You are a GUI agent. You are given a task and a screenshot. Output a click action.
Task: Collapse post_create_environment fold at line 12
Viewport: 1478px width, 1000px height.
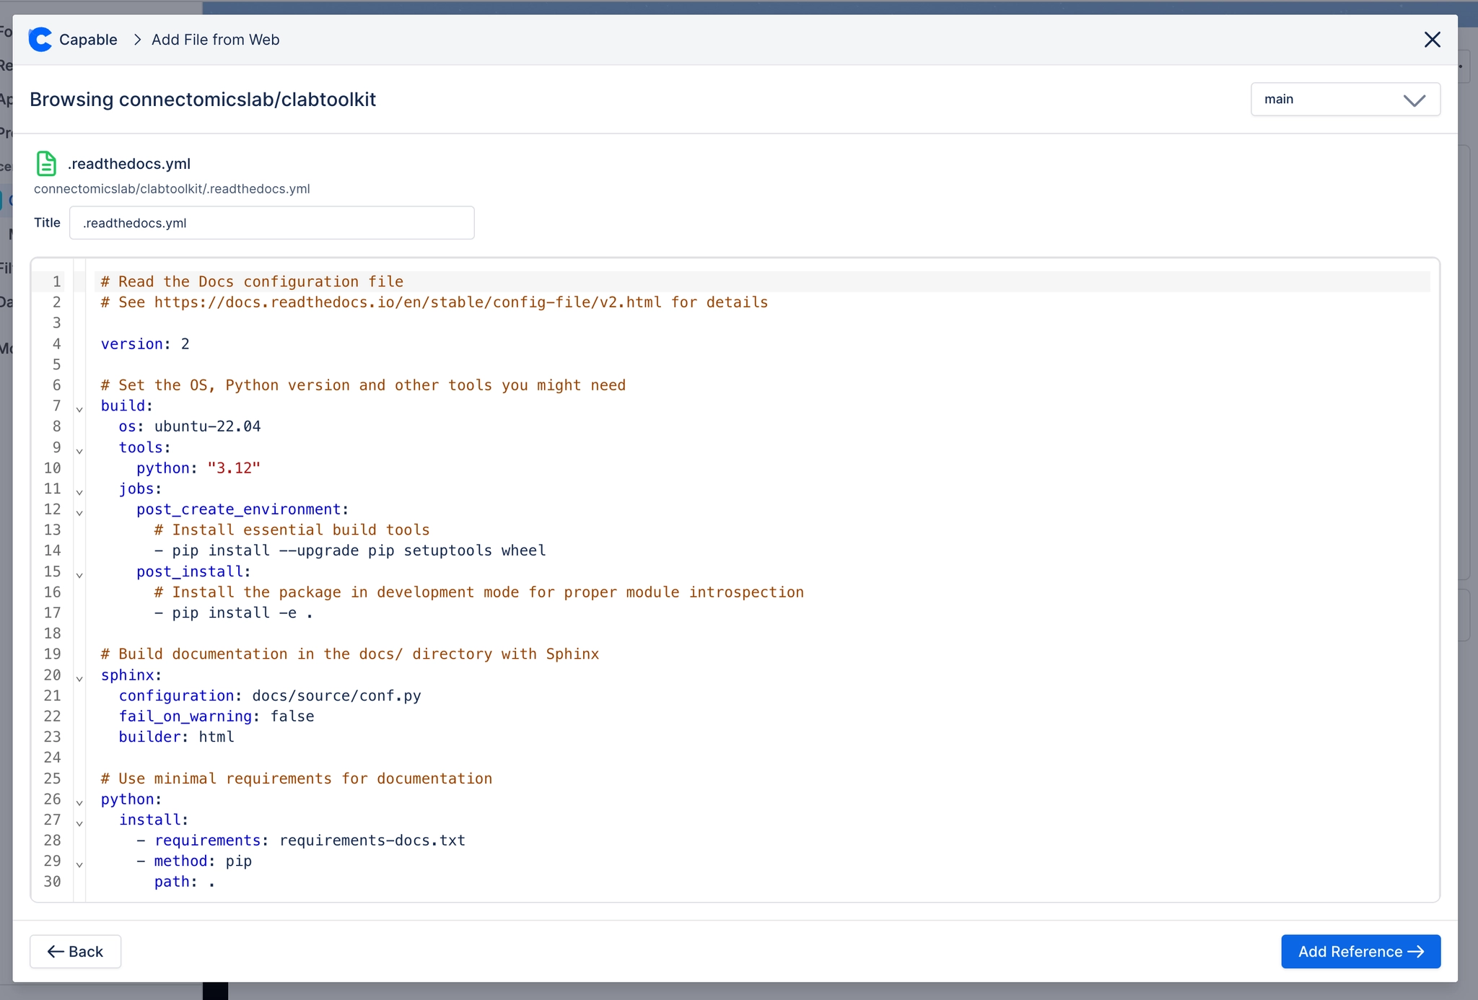point(79,513)
